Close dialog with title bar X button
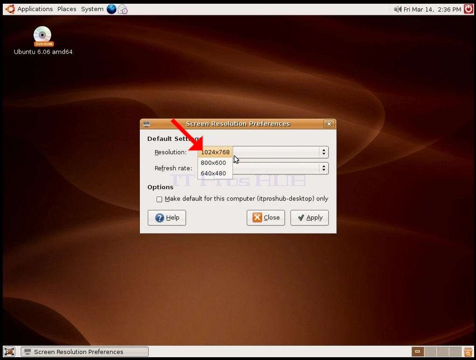 329,124
